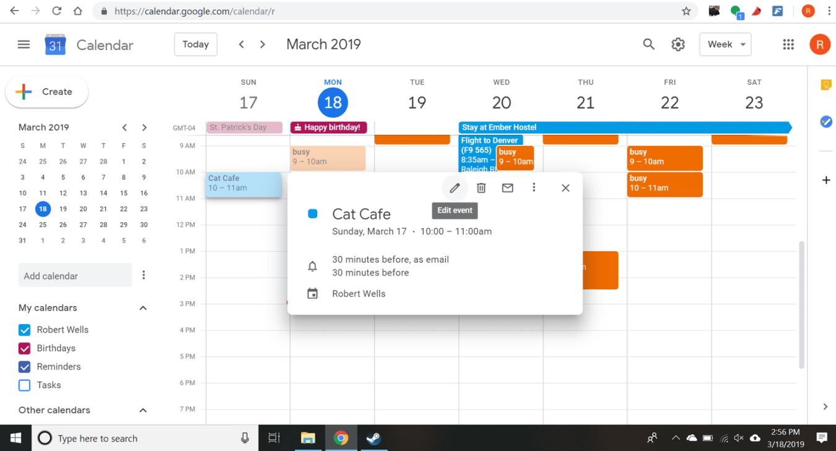Open the Cat Cafe event on Sunday
This screenshot has height=451, width=836.
(243, 184)
